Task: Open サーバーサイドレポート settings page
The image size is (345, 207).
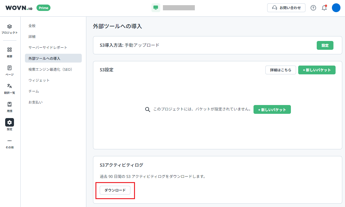Action: click(48, 48)
